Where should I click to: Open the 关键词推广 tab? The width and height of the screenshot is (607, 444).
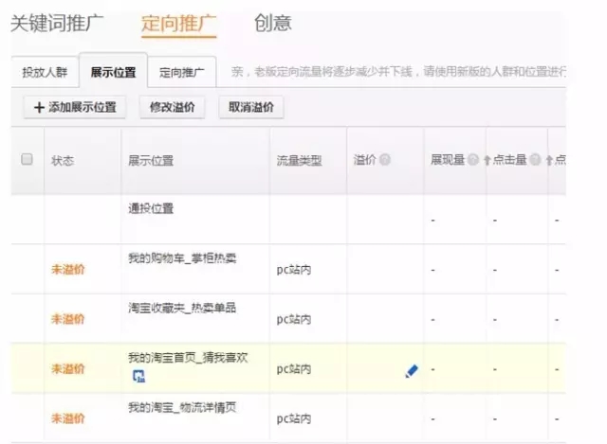click(x=57, y=23)
